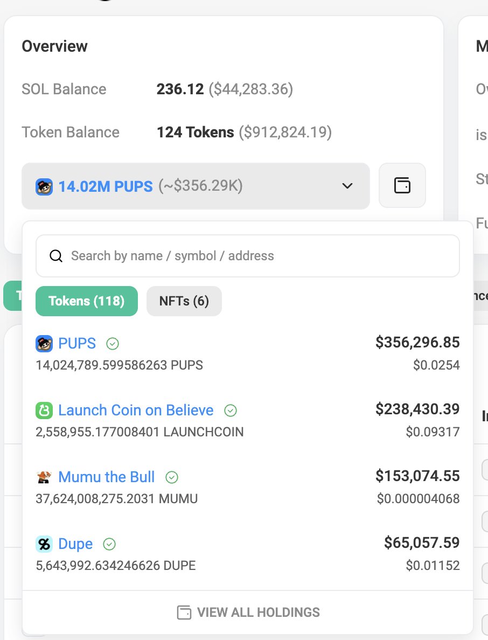Click the LAUNCHCOIN price $0.09317
Screen dimensions: 488x640
[433, 432]
